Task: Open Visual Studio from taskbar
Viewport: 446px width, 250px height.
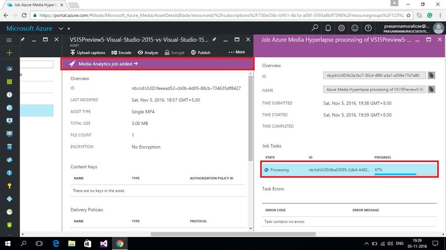Action: pos(104,243)
